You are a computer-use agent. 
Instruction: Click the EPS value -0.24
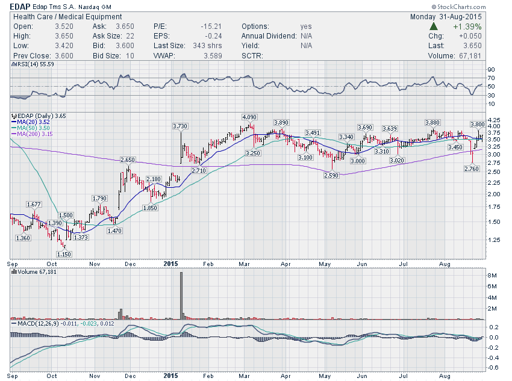pos(213,36)
